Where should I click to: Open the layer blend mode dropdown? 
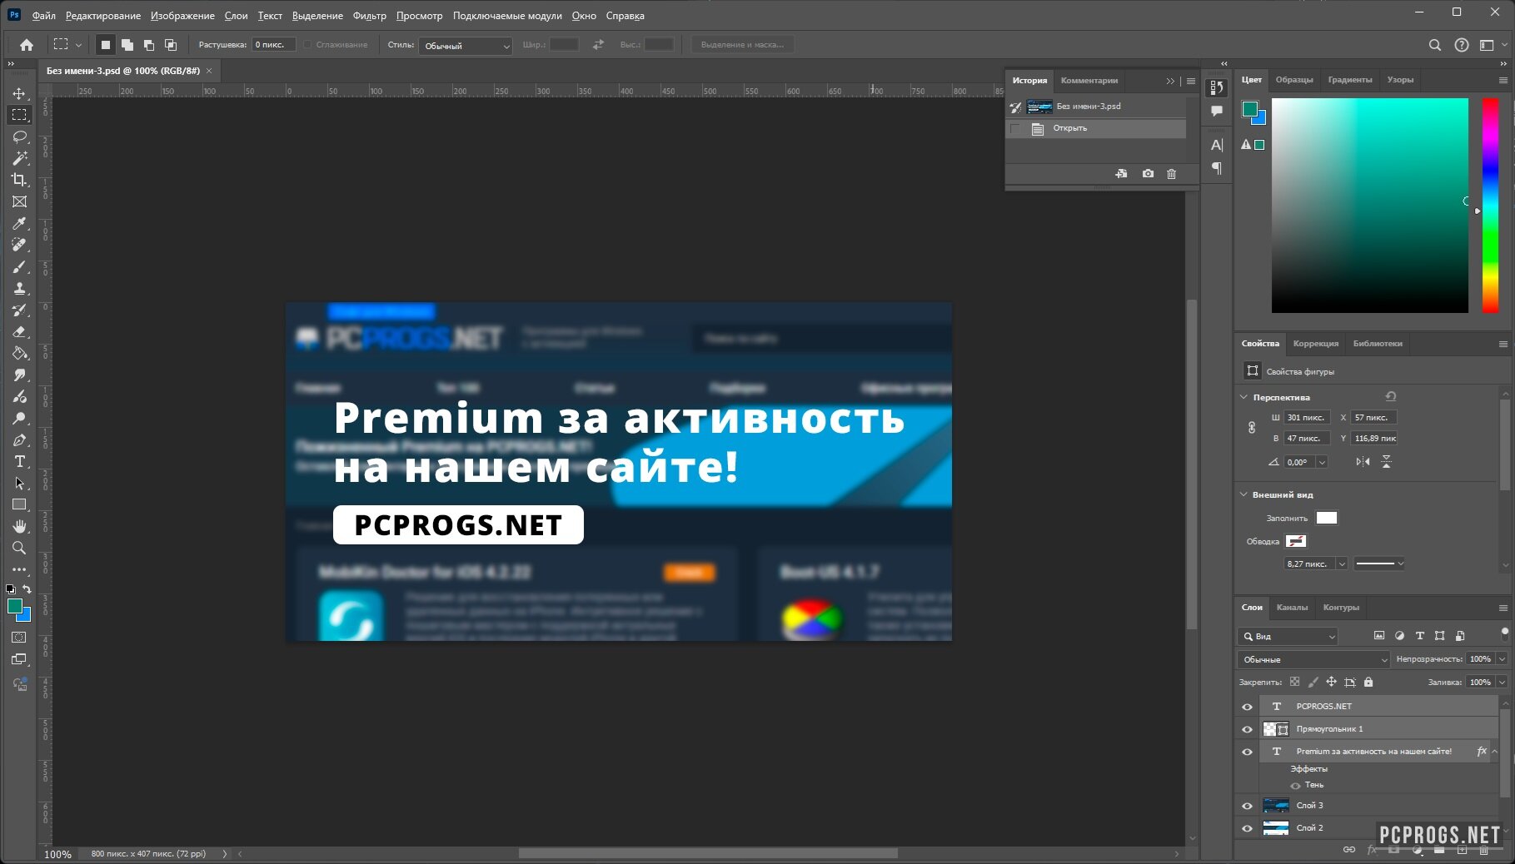(1313, 659)
